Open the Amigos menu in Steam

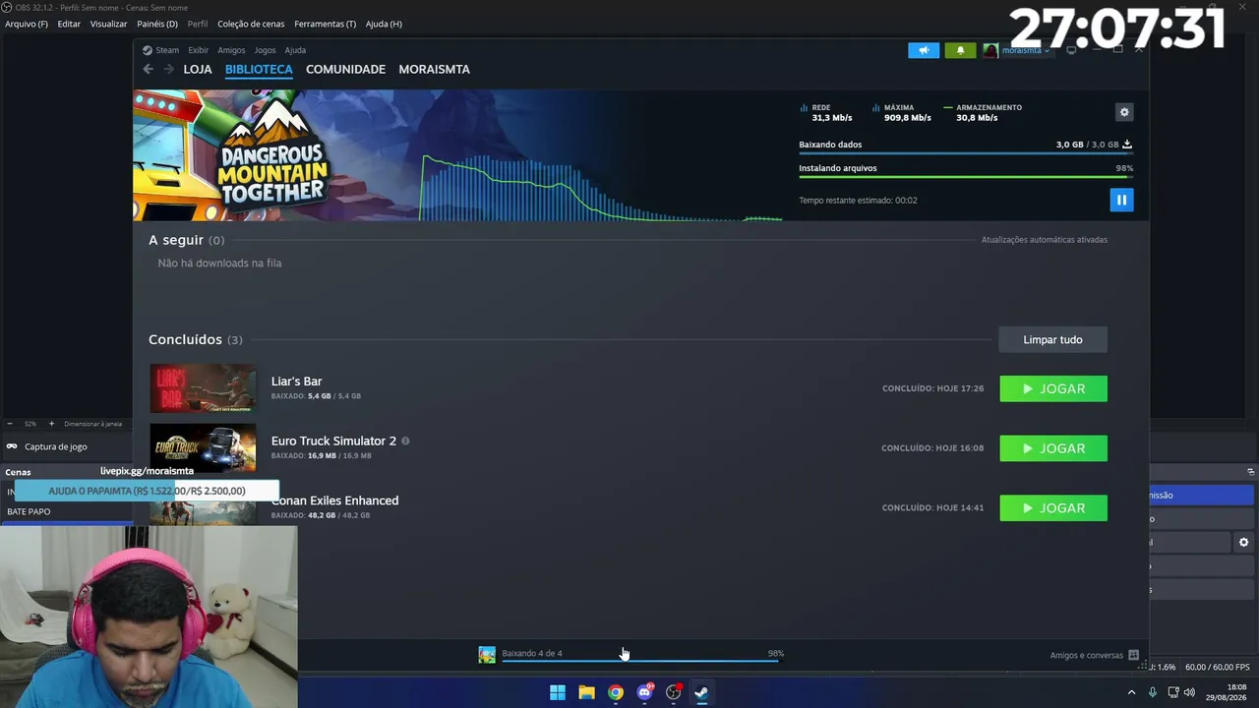pos(231,50)
